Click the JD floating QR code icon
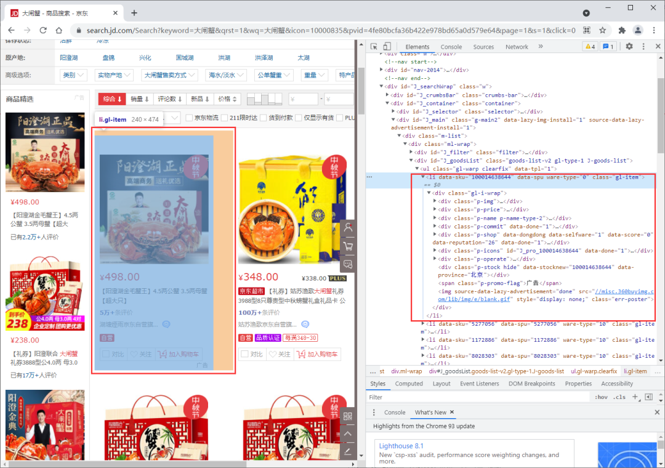 point(348,416)
